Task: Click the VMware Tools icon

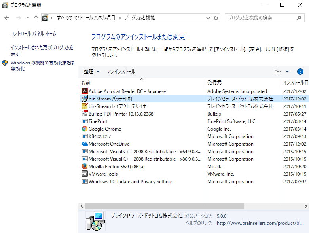Action: 85,174
